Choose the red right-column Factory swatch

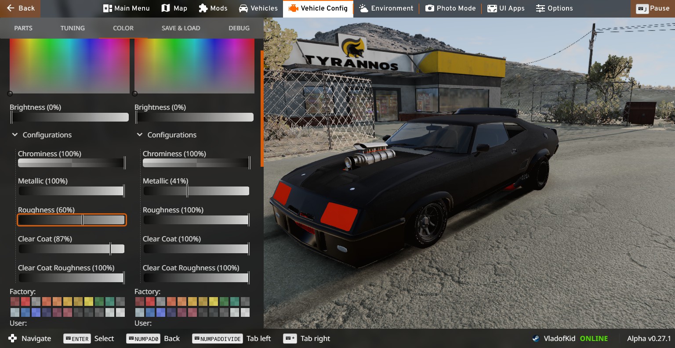tap(150, 301)
